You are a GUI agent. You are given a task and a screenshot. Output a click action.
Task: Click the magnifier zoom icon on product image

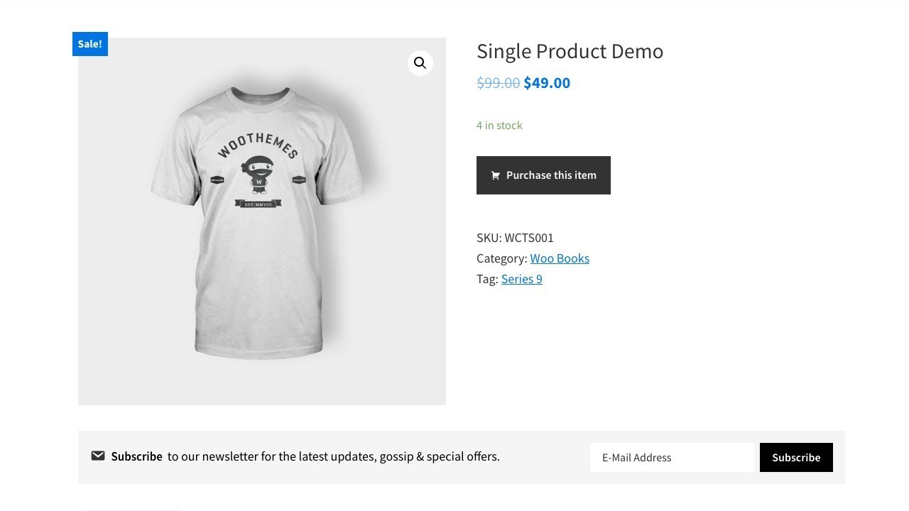point(420,63)
